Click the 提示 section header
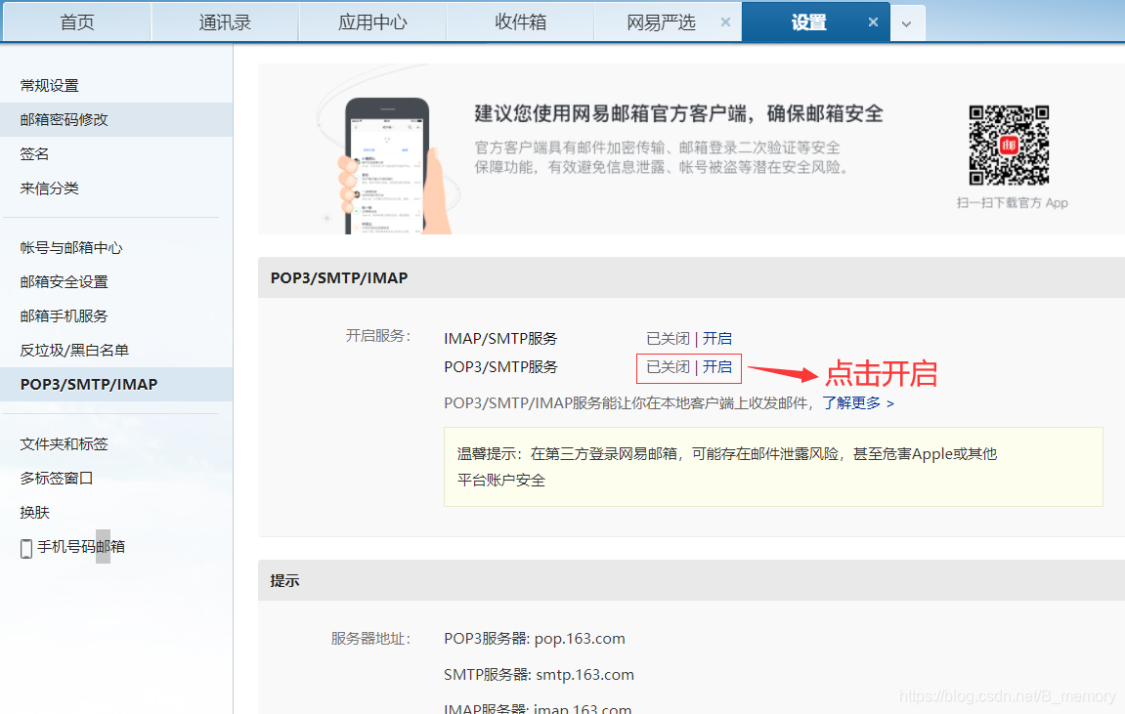Image resolution: width=1125 pixels, height=714 pixels. (692, 580)
